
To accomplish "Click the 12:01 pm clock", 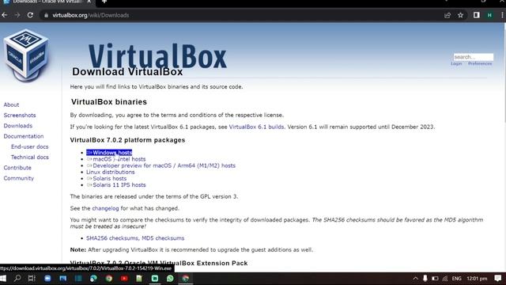I will pos(477,278).
